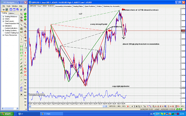Select the red candlestick chart type icon
This screenshot has height=116, width=186.
pyautogui.click(x=25, y=53)
